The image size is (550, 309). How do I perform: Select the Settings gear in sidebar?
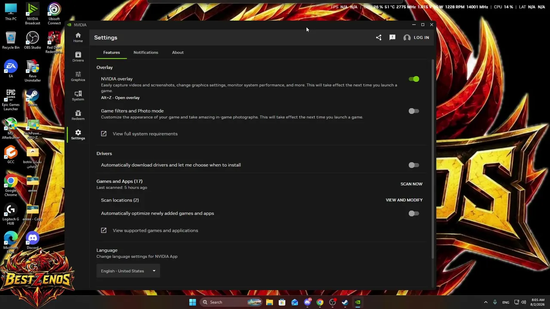(78, 134)
